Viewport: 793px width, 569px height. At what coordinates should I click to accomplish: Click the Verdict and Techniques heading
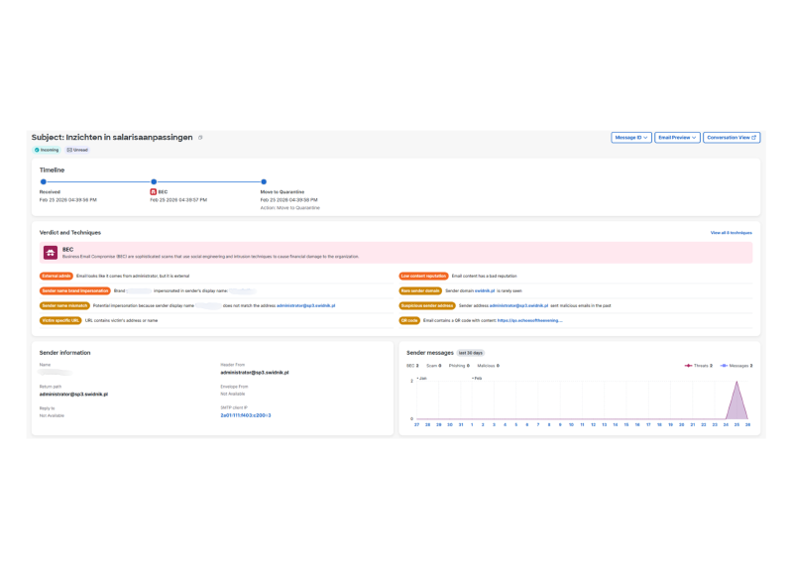(x=69, y=233)
